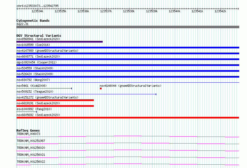This screenshot has height=168, width=247.
Task: Select the red nsv6619191 variant bar
Action: coord(55,106)
